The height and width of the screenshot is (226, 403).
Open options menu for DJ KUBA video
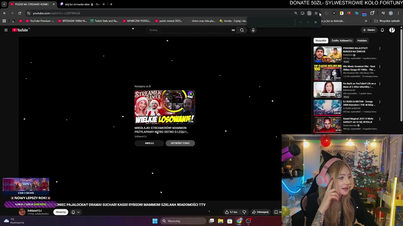click(x=380, y=102)
